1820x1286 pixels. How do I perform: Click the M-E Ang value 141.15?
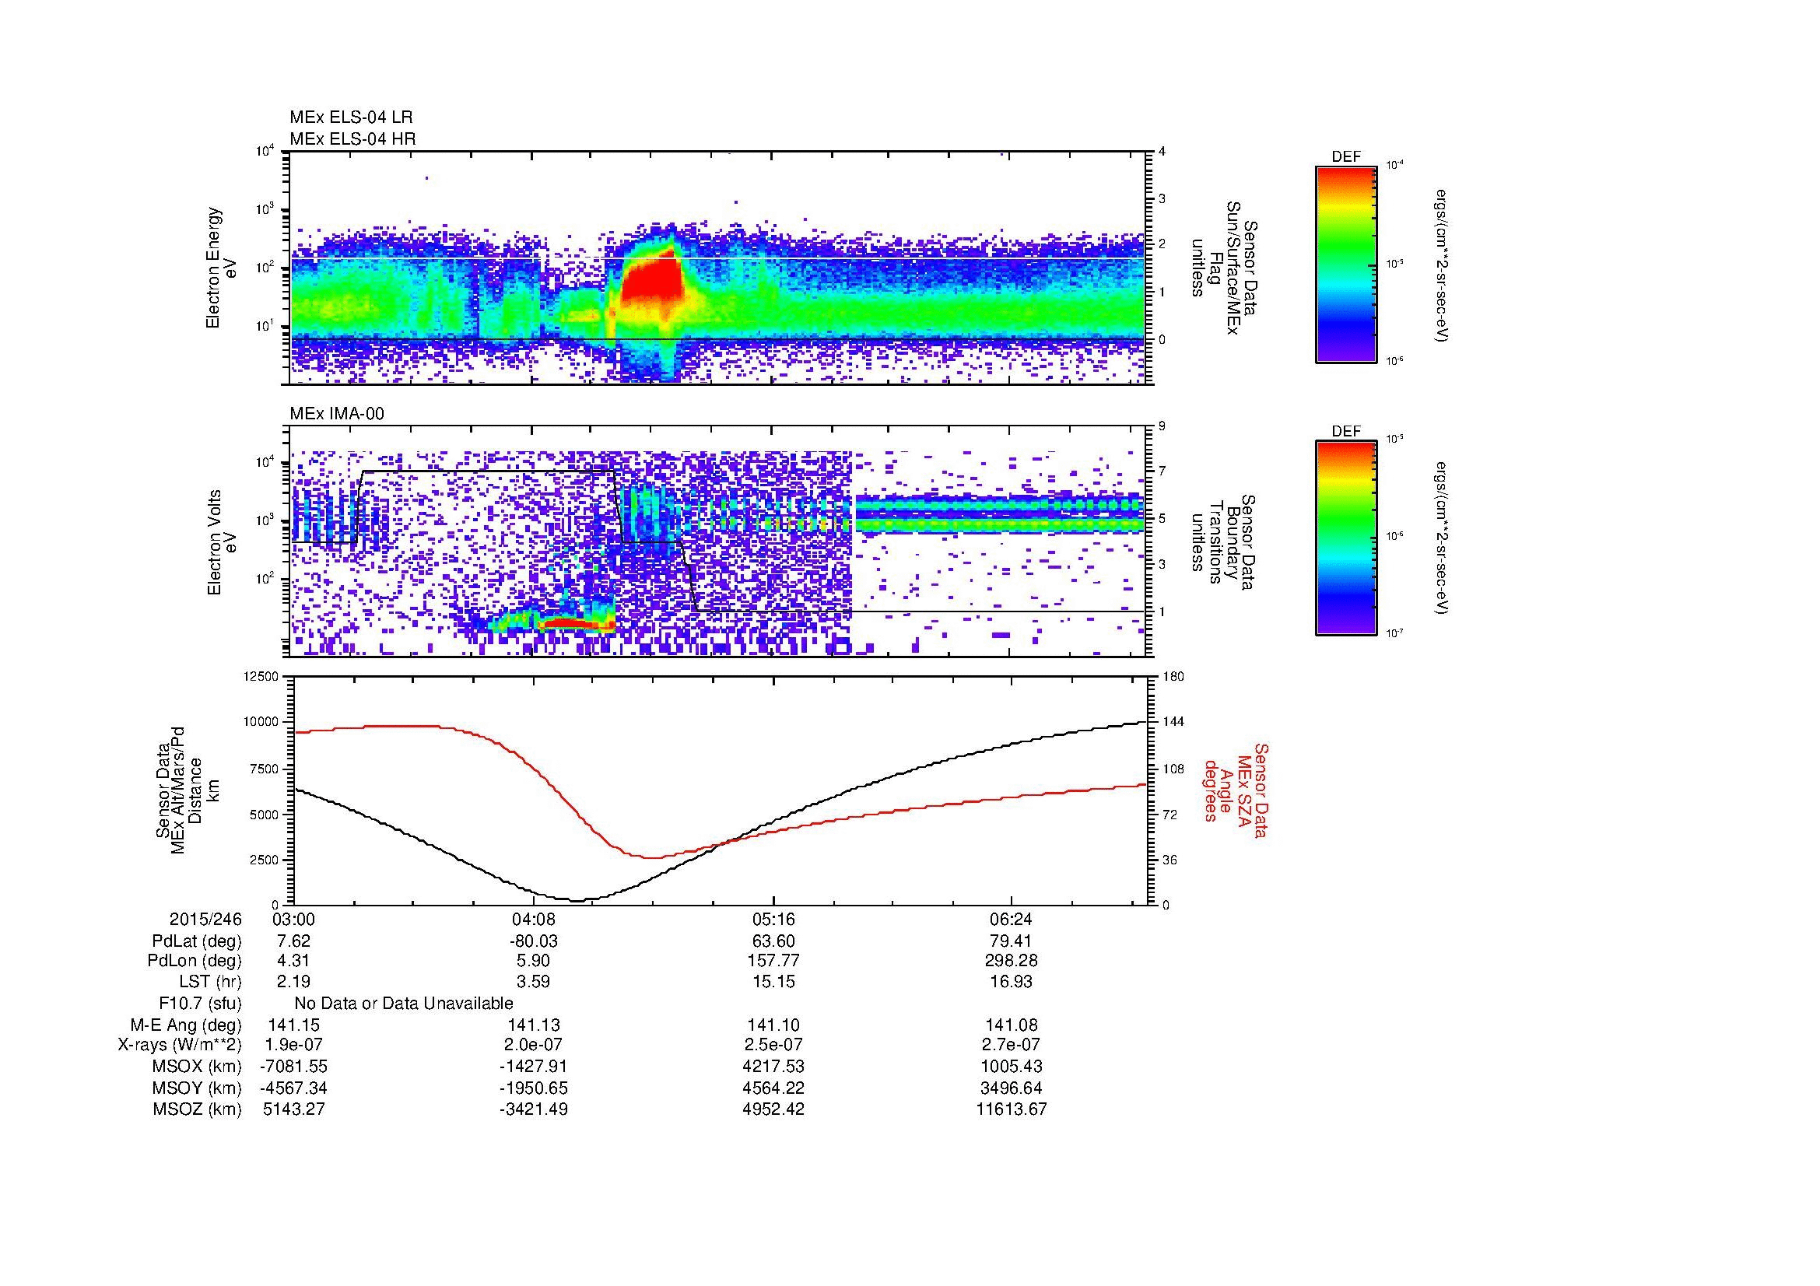[x=293, y=1025]
